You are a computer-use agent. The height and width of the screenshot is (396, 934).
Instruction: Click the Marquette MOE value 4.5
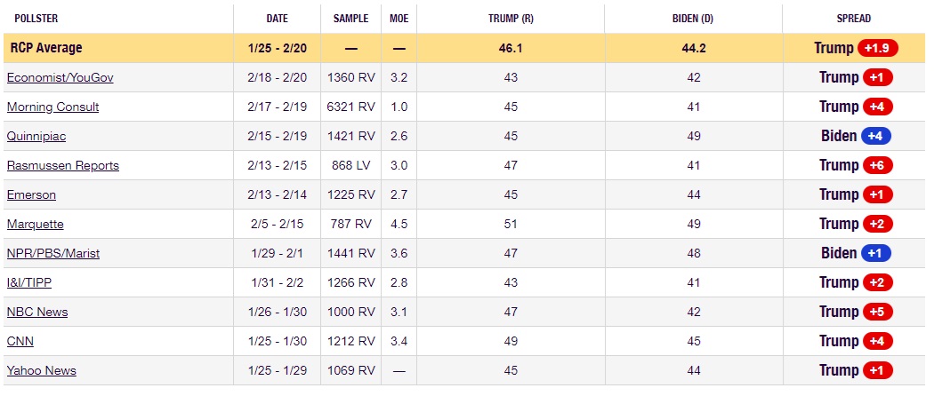point(399,224)
